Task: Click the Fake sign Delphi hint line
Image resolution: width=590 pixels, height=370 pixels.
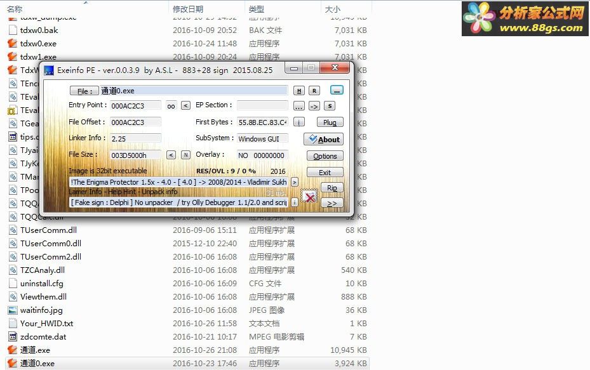Action: click(x=179, y=202)
